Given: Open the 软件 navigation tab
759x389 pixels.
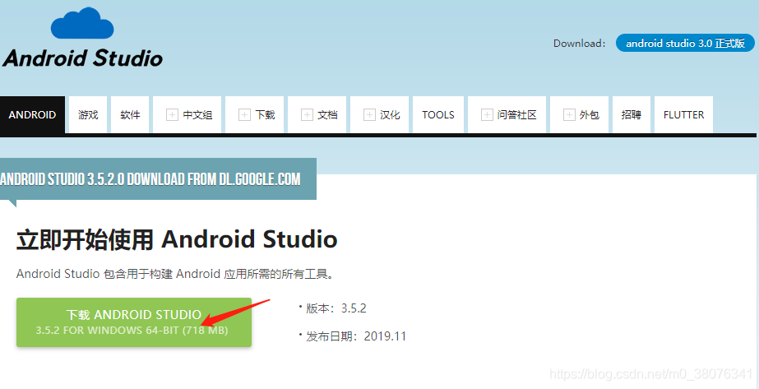Looking at the screenshot, I should click(x=130, y=114).
